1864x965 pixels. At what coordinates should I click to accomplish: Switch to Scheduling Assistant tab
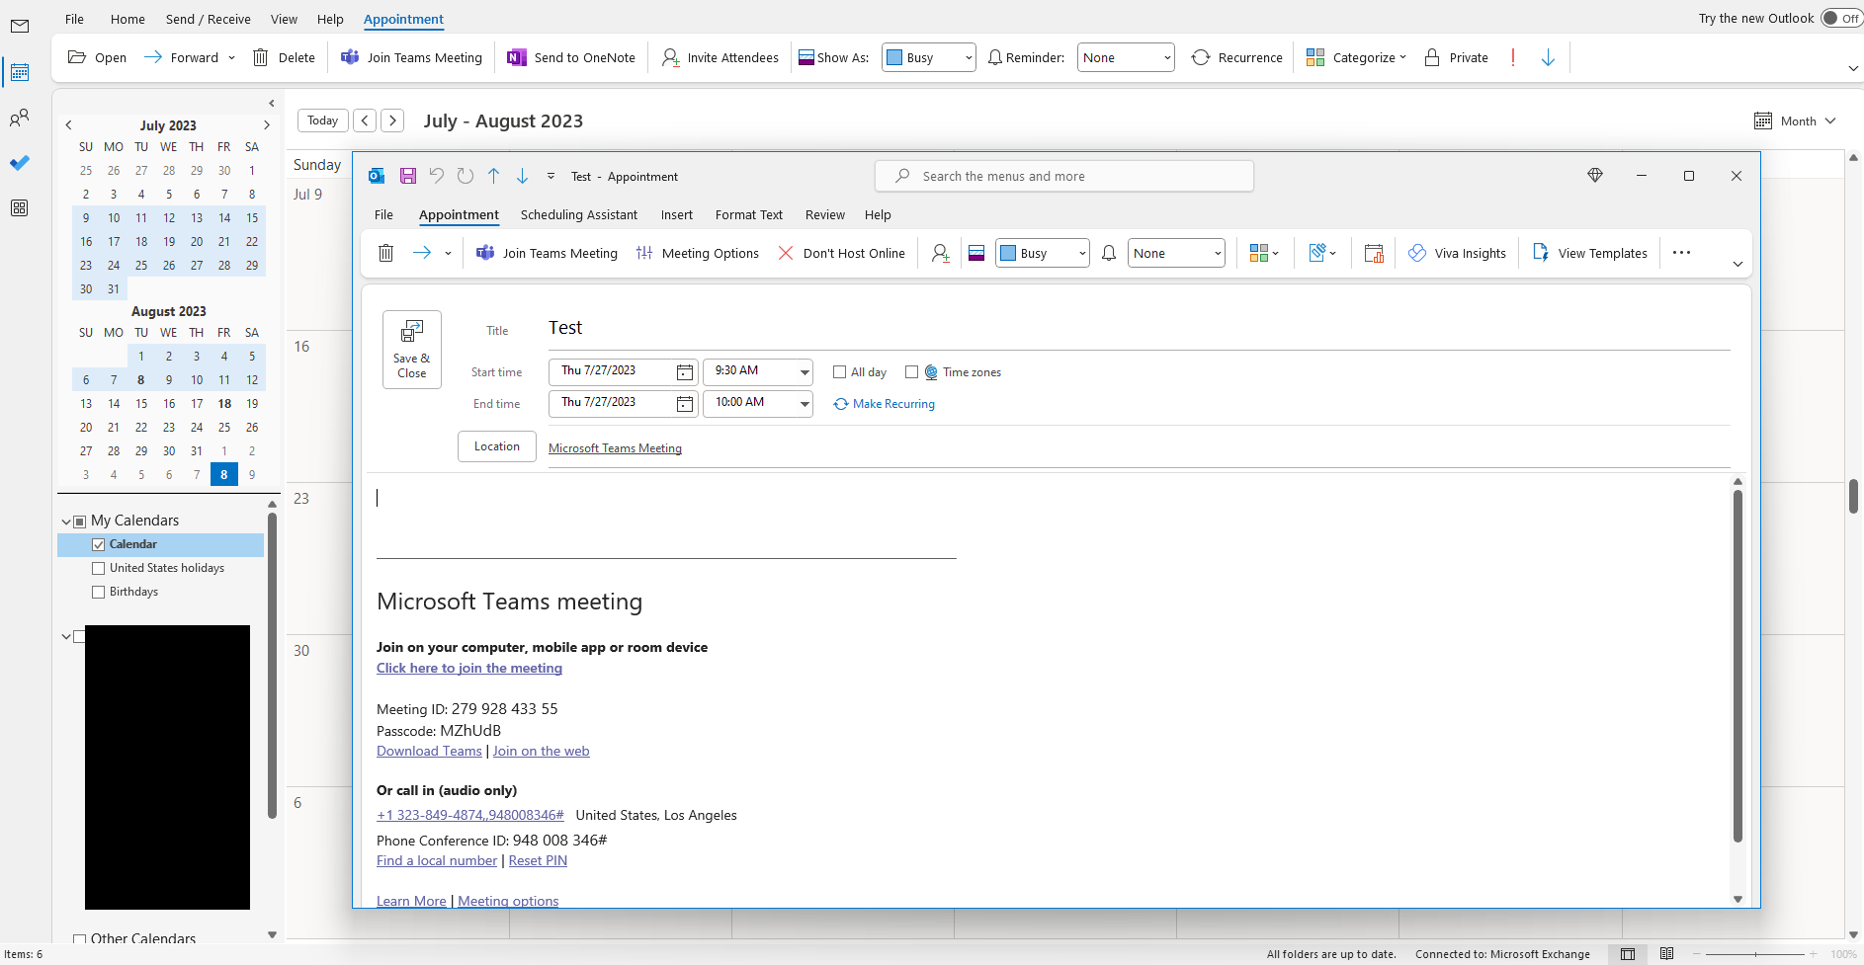point(579,214)
